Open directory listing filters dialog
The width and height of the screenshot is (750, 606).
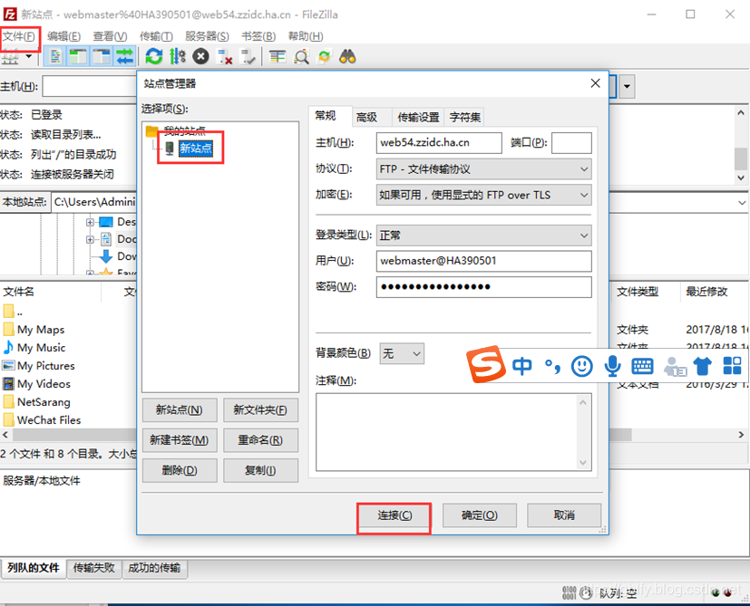(278, 57)
